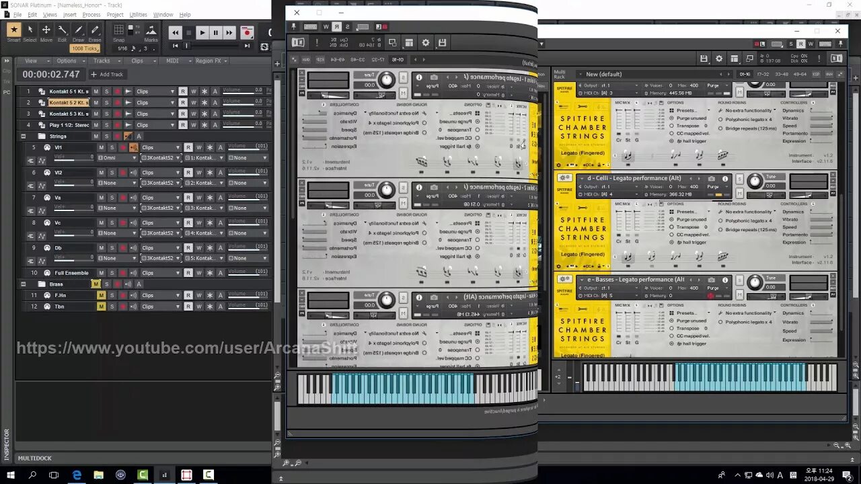The image size is (861, 484).
Task: Turn the Celli Tune knob
Action: point(755,182)
